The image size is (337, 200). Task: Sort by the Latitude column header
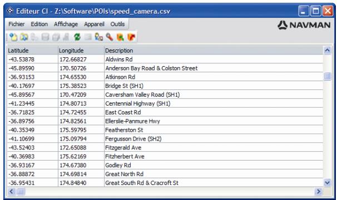[33, 51]
